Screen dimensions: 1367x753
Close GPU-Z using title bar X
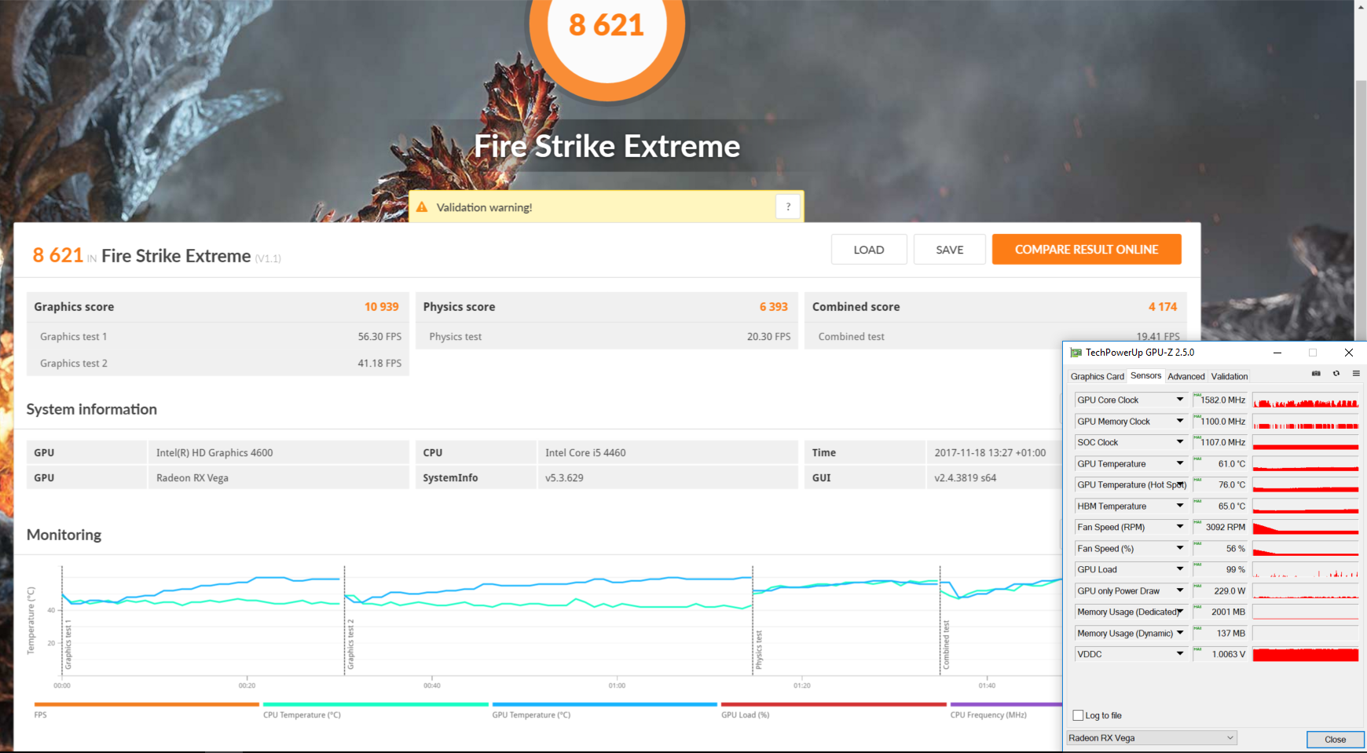coord(1349,353)
